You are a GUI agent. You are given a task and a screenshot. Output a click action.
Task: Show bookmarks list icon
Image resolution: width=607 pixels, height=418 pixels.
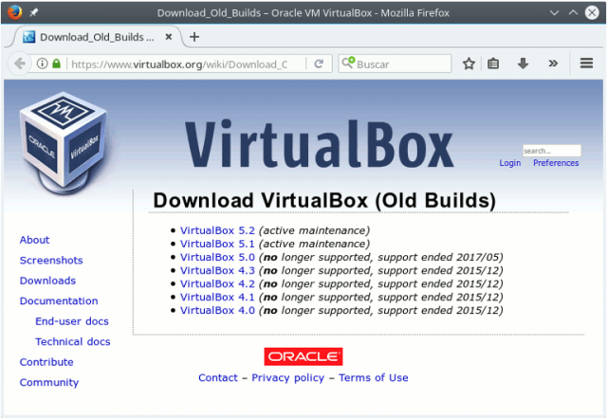tap(493, 64)
